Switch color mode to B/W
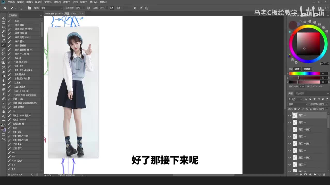This screenshot has height=185, width=330. pos(320,87)
